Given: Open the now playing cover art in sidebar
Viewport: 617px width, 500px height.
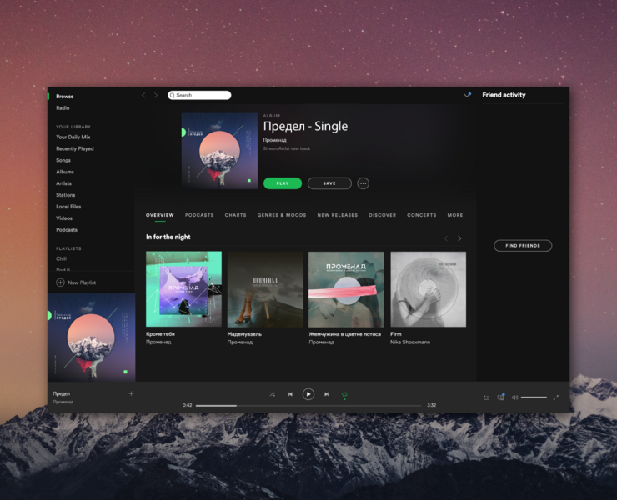Looking at the screenshot, I should [91, 337].
